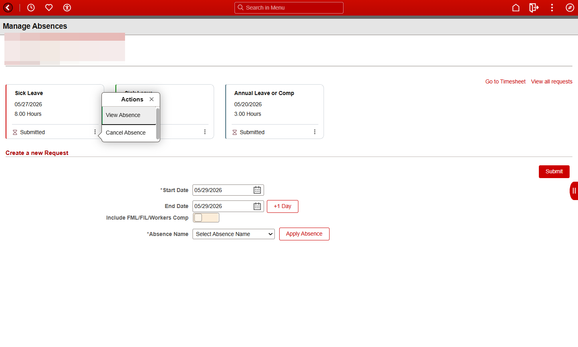Open actions menu on middle absence card
Image resolution: width=578 pixels, height=347 pixels.
coord(205,132)
